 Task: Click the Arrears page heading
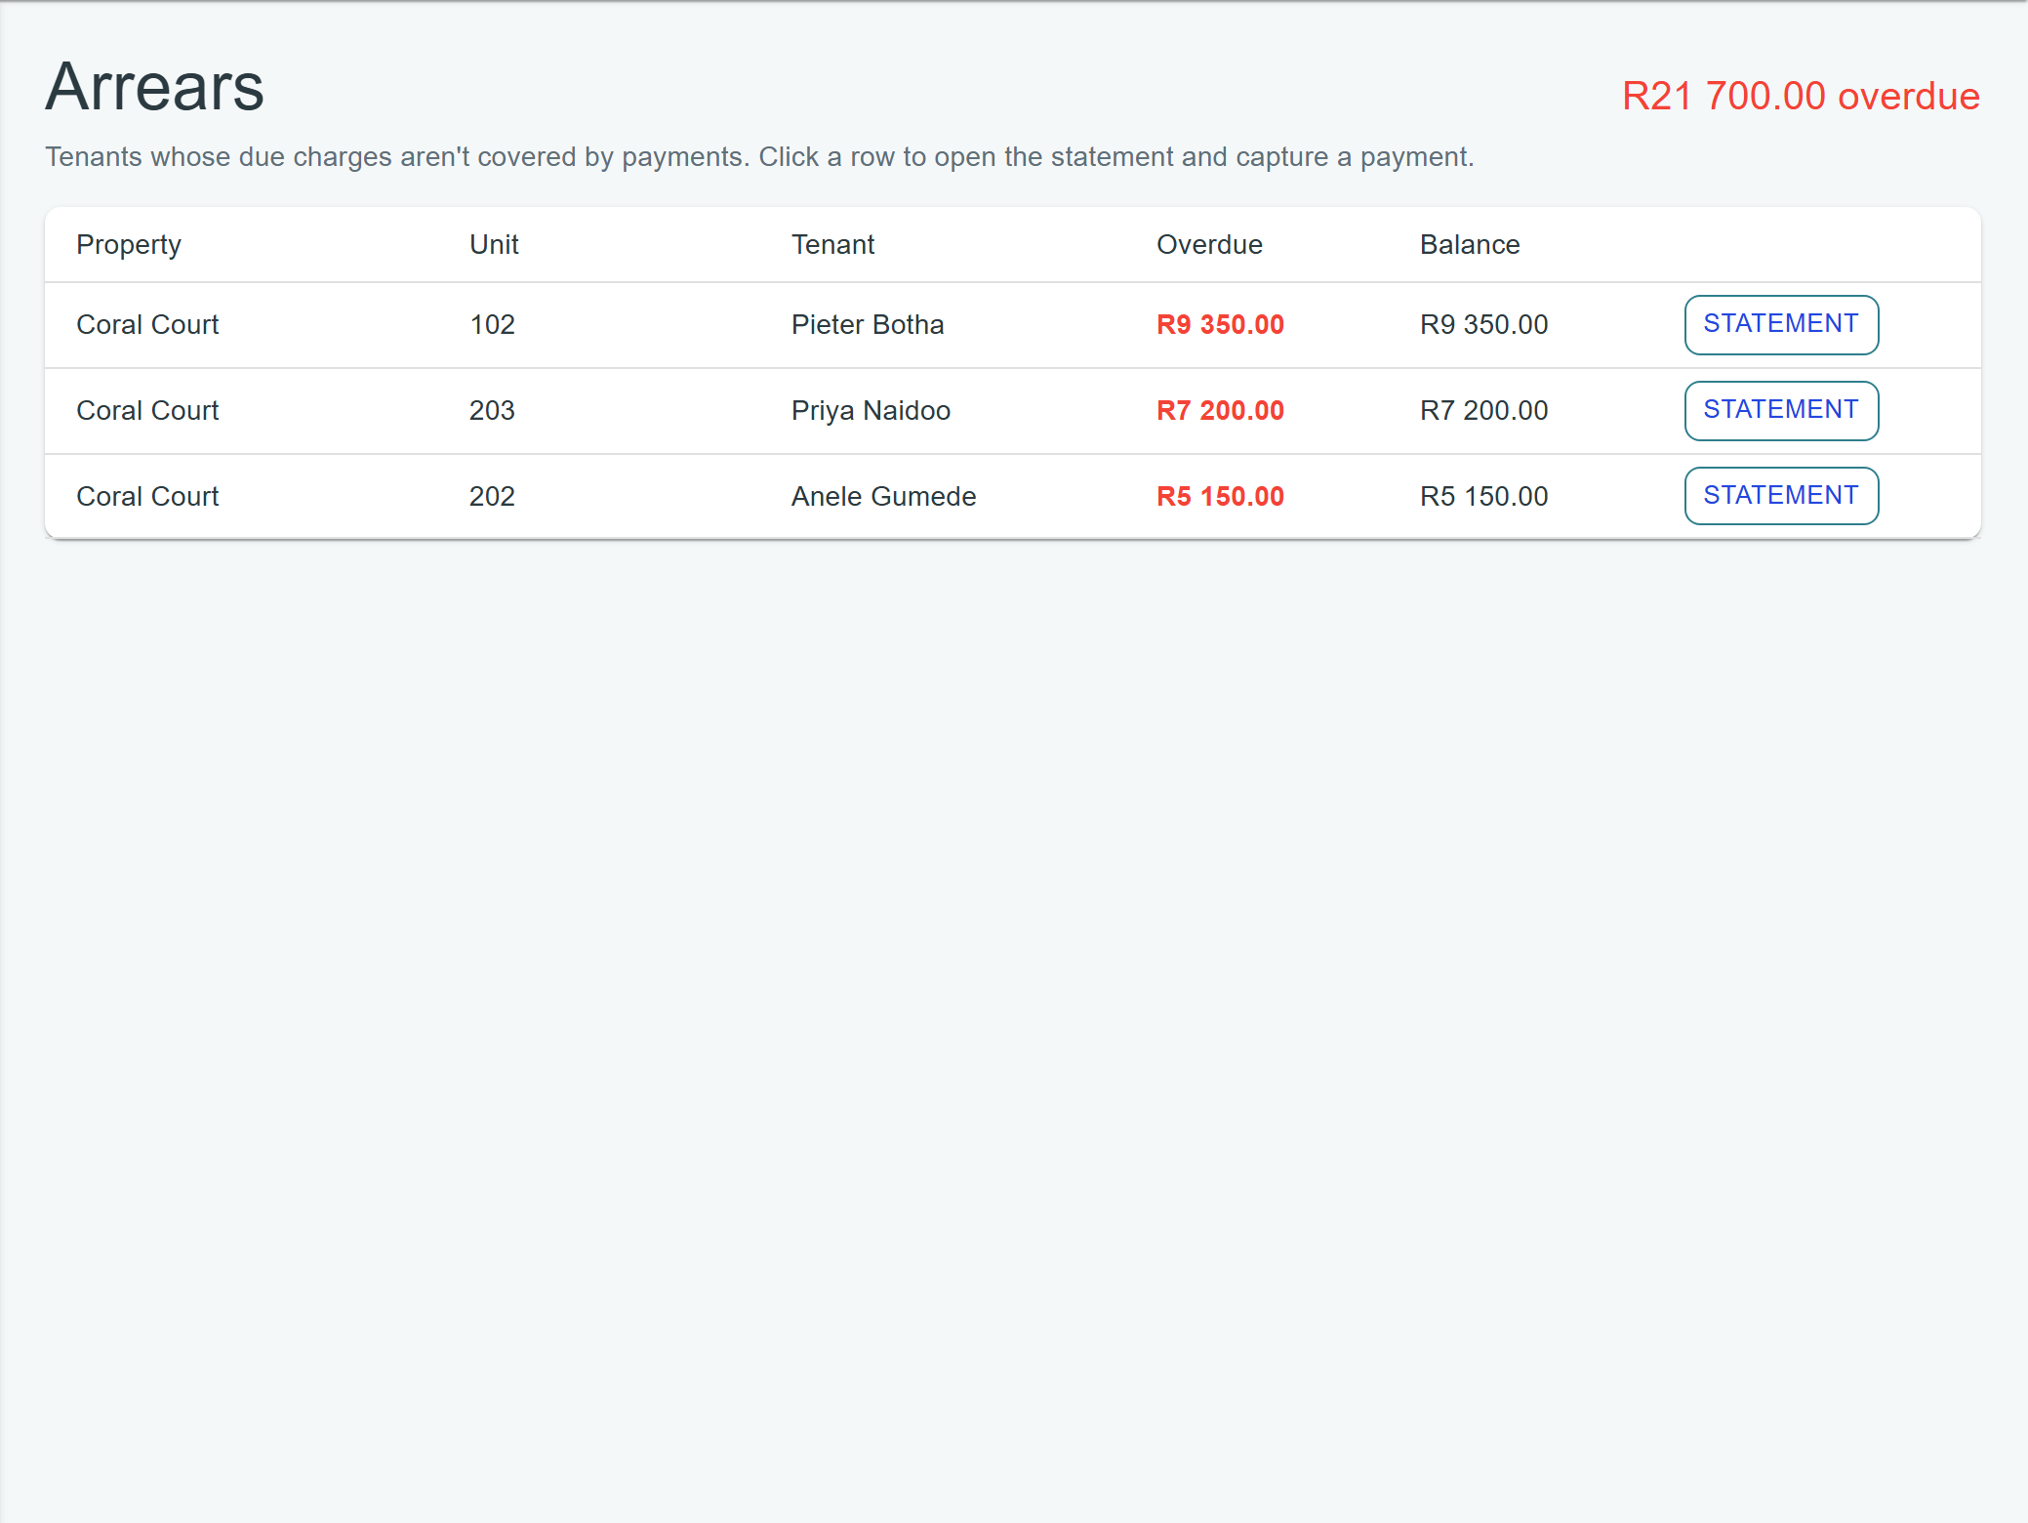[155, 86]
